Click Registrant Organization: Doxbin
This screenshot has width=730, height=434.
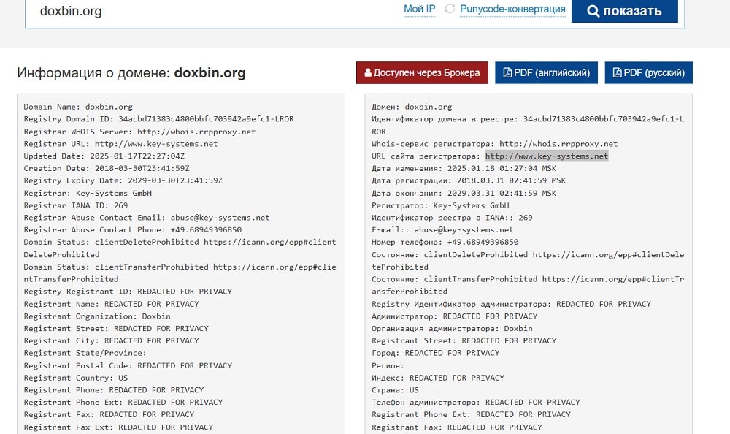97,316
